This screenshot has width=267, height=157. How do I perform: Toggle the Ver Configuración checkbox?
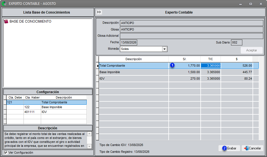tap(6, 152)
